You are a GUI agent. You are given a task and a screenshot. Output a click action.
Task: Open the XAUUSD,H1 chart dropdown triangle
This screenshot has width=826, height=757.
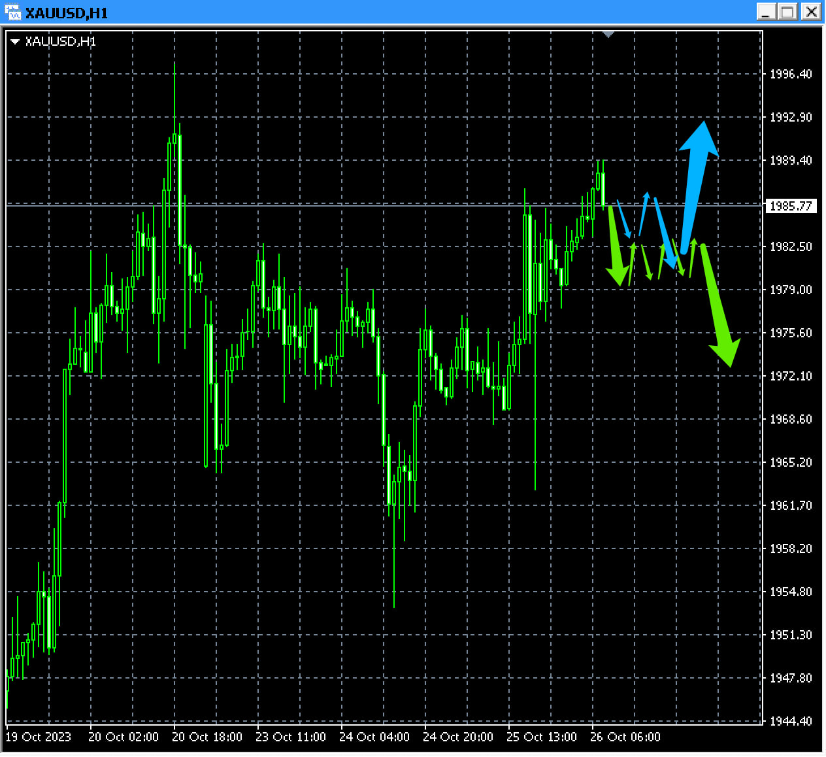[x=15, y=42]
